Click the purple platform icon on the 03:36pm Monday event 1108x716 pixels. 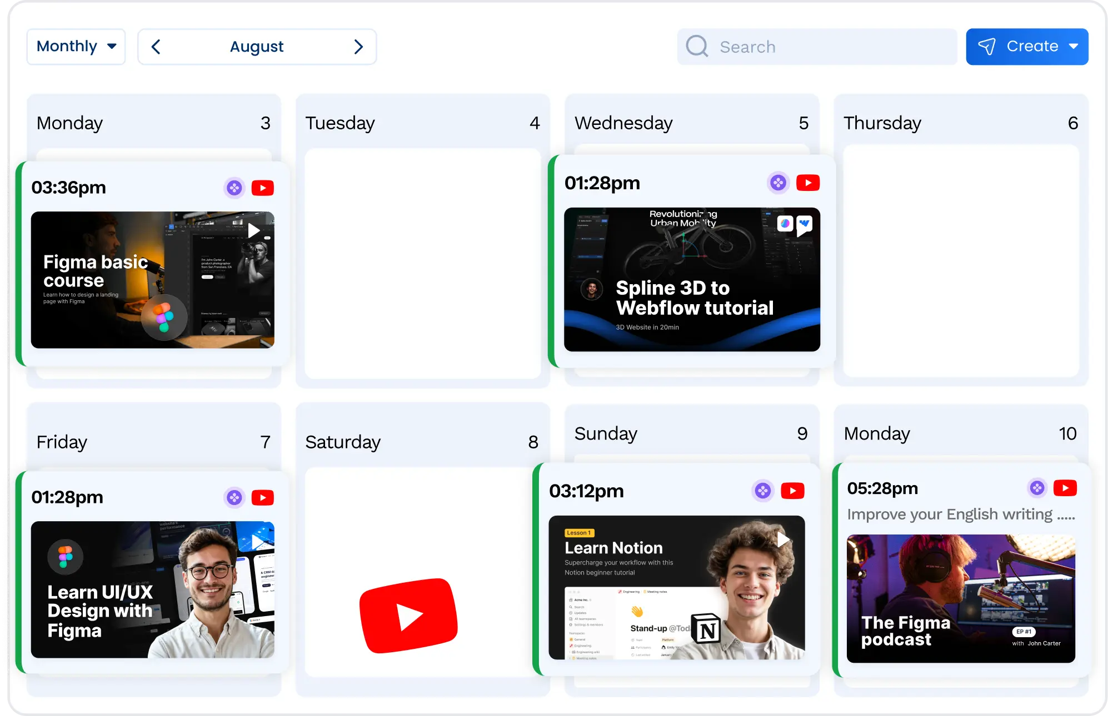point(234,188)
